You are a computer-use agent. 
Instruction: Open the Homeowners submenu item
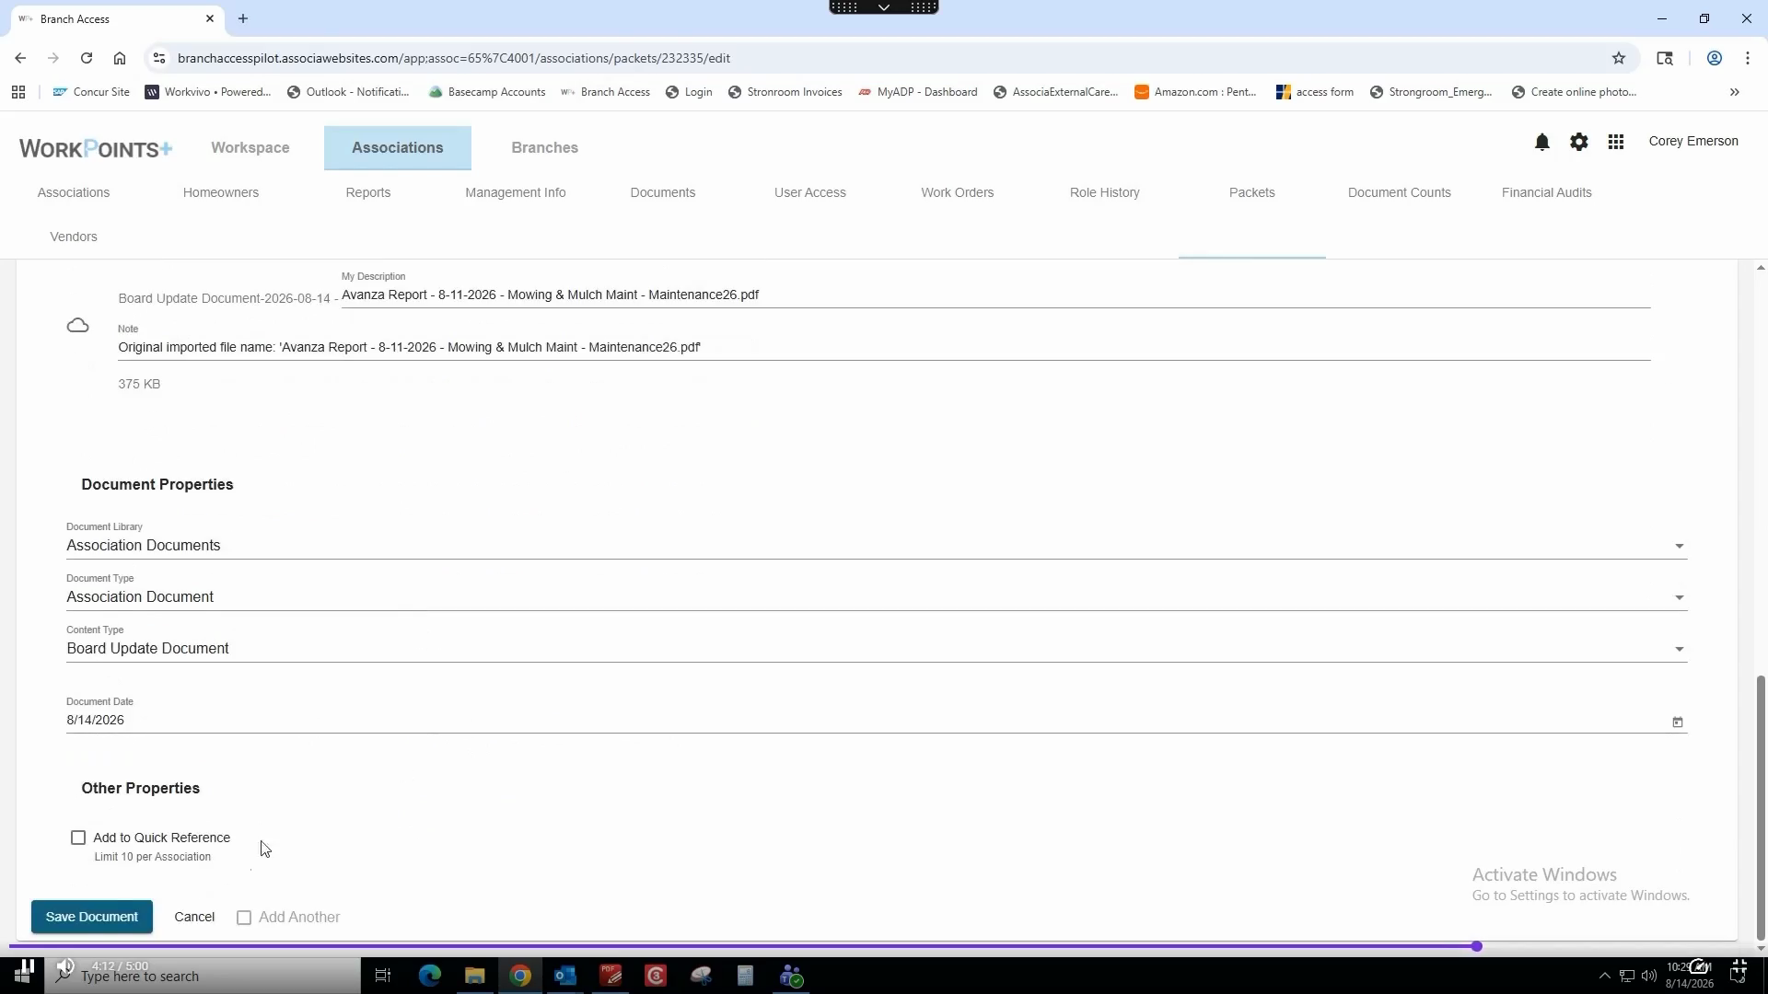pos(221,192)
